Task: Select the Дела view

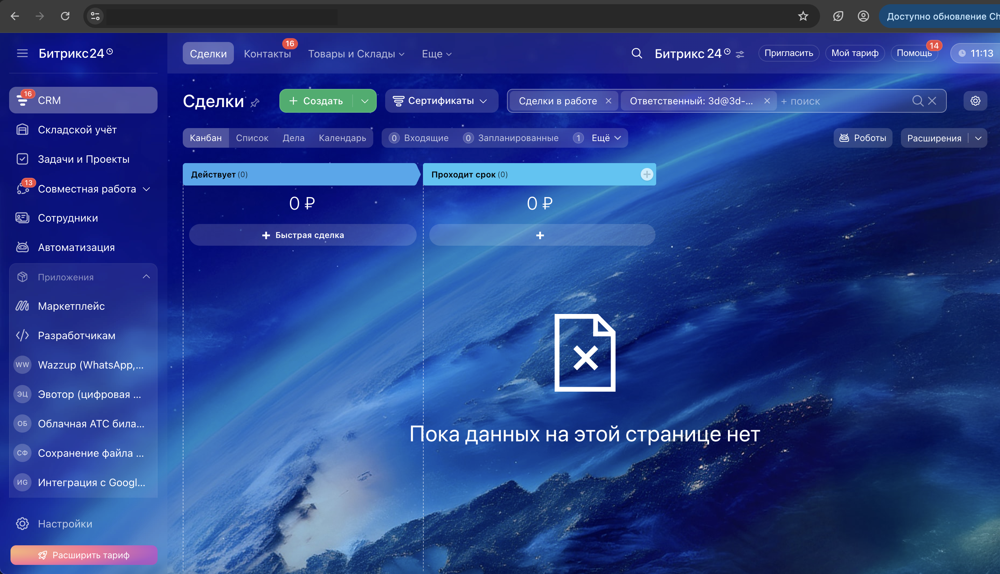Action: click(x=293, y=138)
